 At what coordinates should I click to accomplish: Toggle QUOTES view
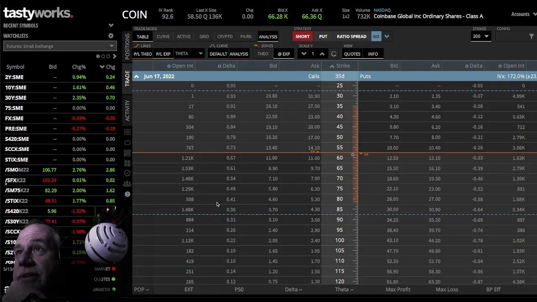[x=352, y=54]
